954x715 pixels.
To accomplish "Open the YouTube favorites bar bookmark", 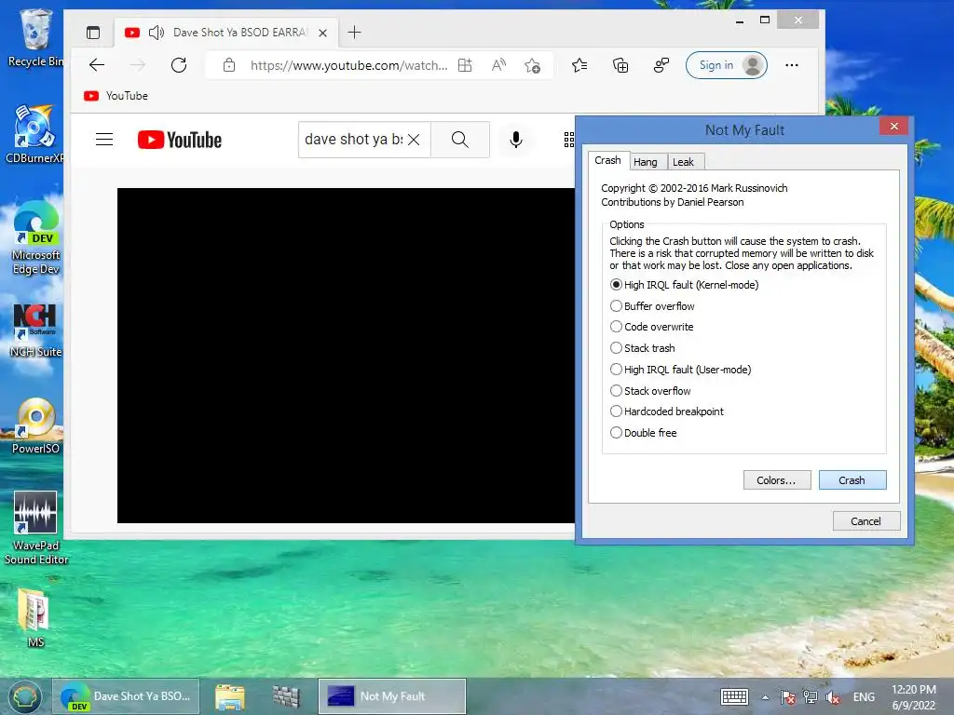I will 116,96.
